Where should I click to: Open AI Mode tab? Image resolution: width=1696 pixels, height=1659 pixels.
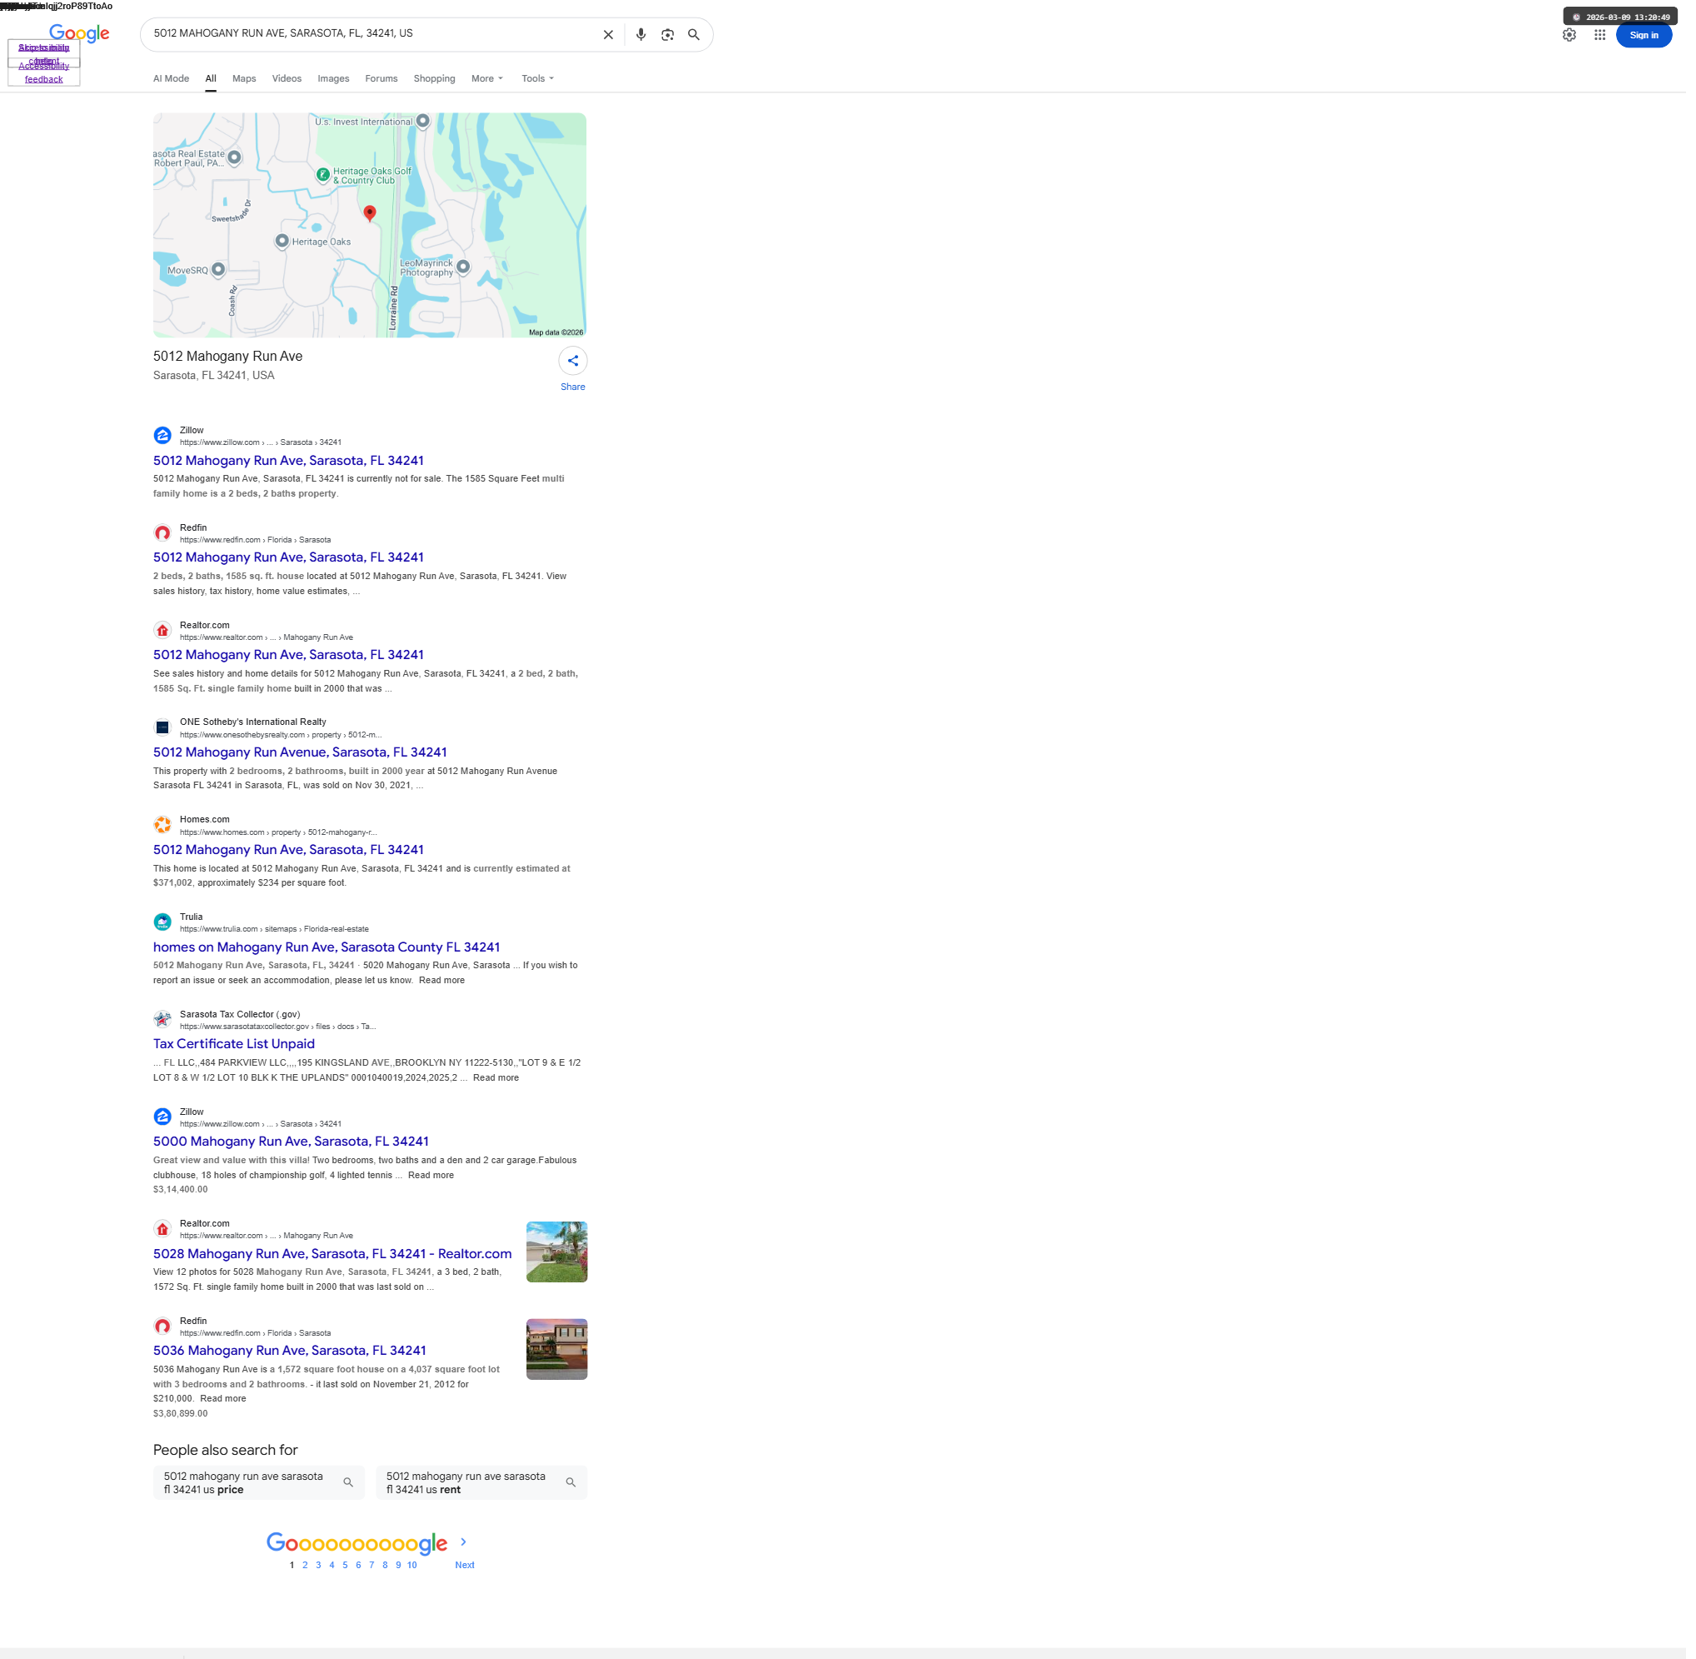pyautogui.click(x=172, y=79)
